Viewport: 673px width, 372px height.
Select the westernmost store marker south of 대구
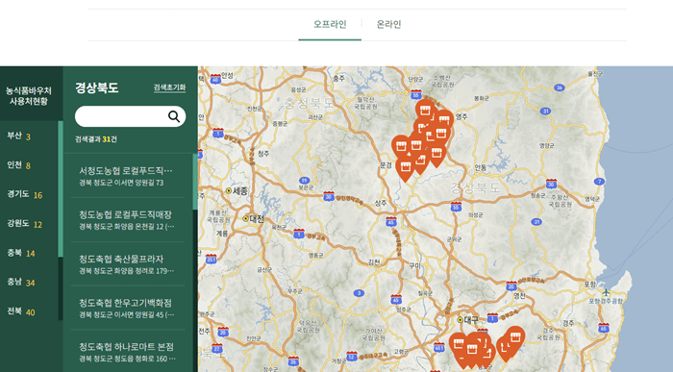click(x=458, y=344)
